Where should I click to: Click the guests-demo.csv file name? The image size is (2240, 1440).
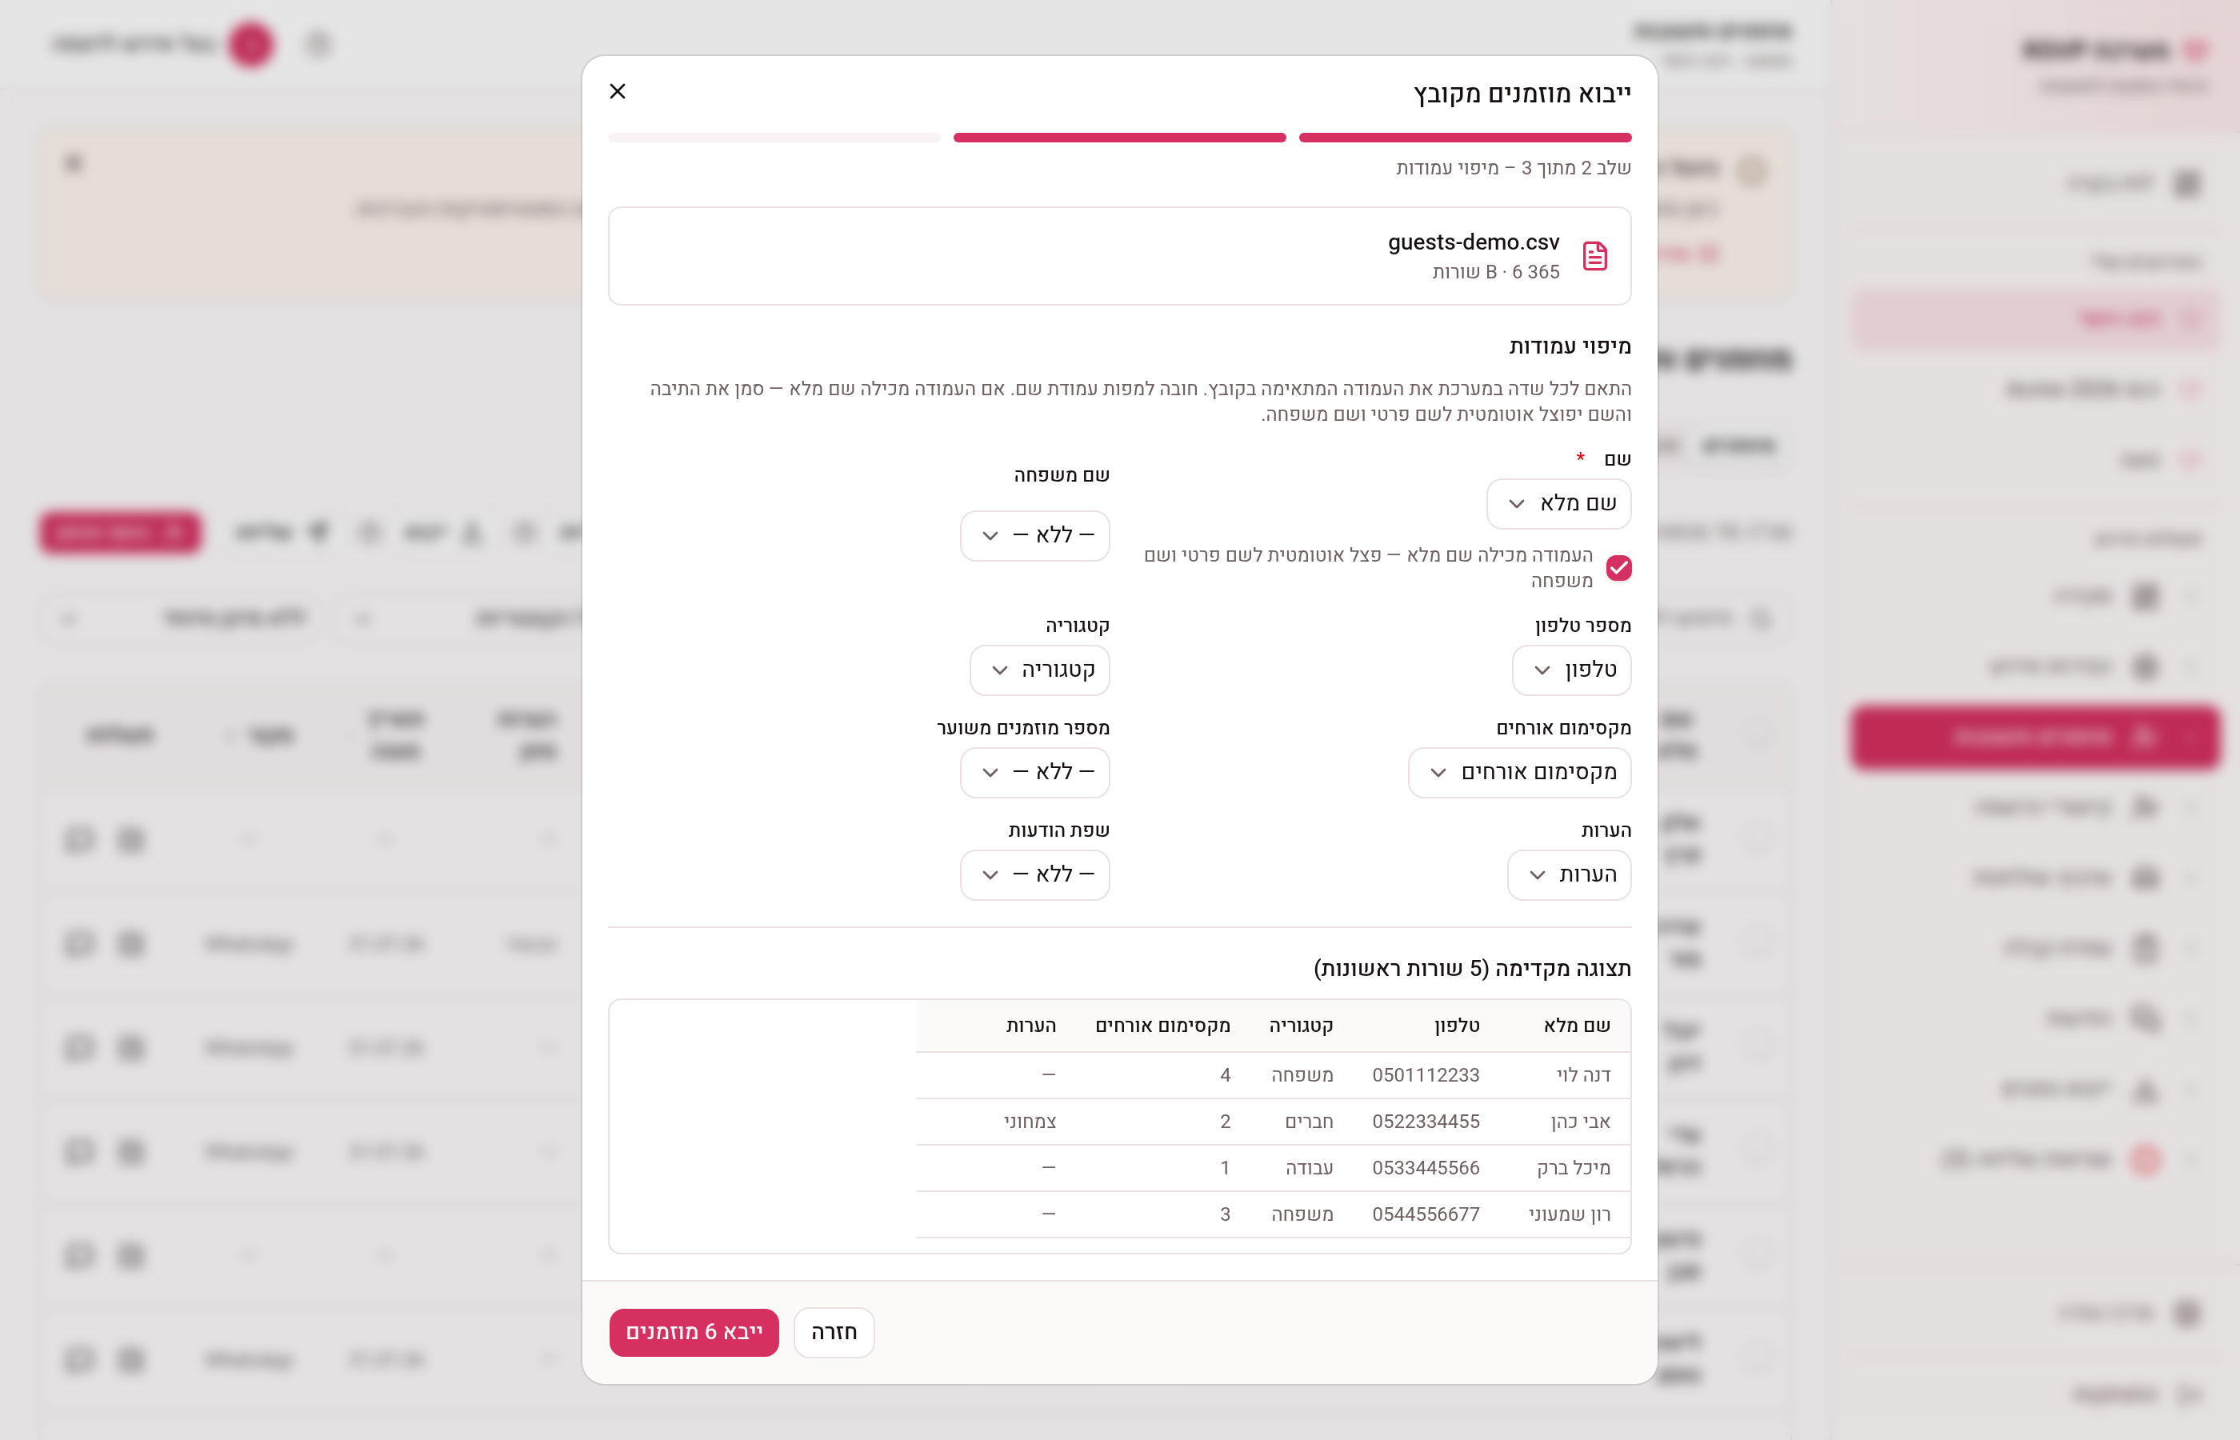pos(1474,242)
